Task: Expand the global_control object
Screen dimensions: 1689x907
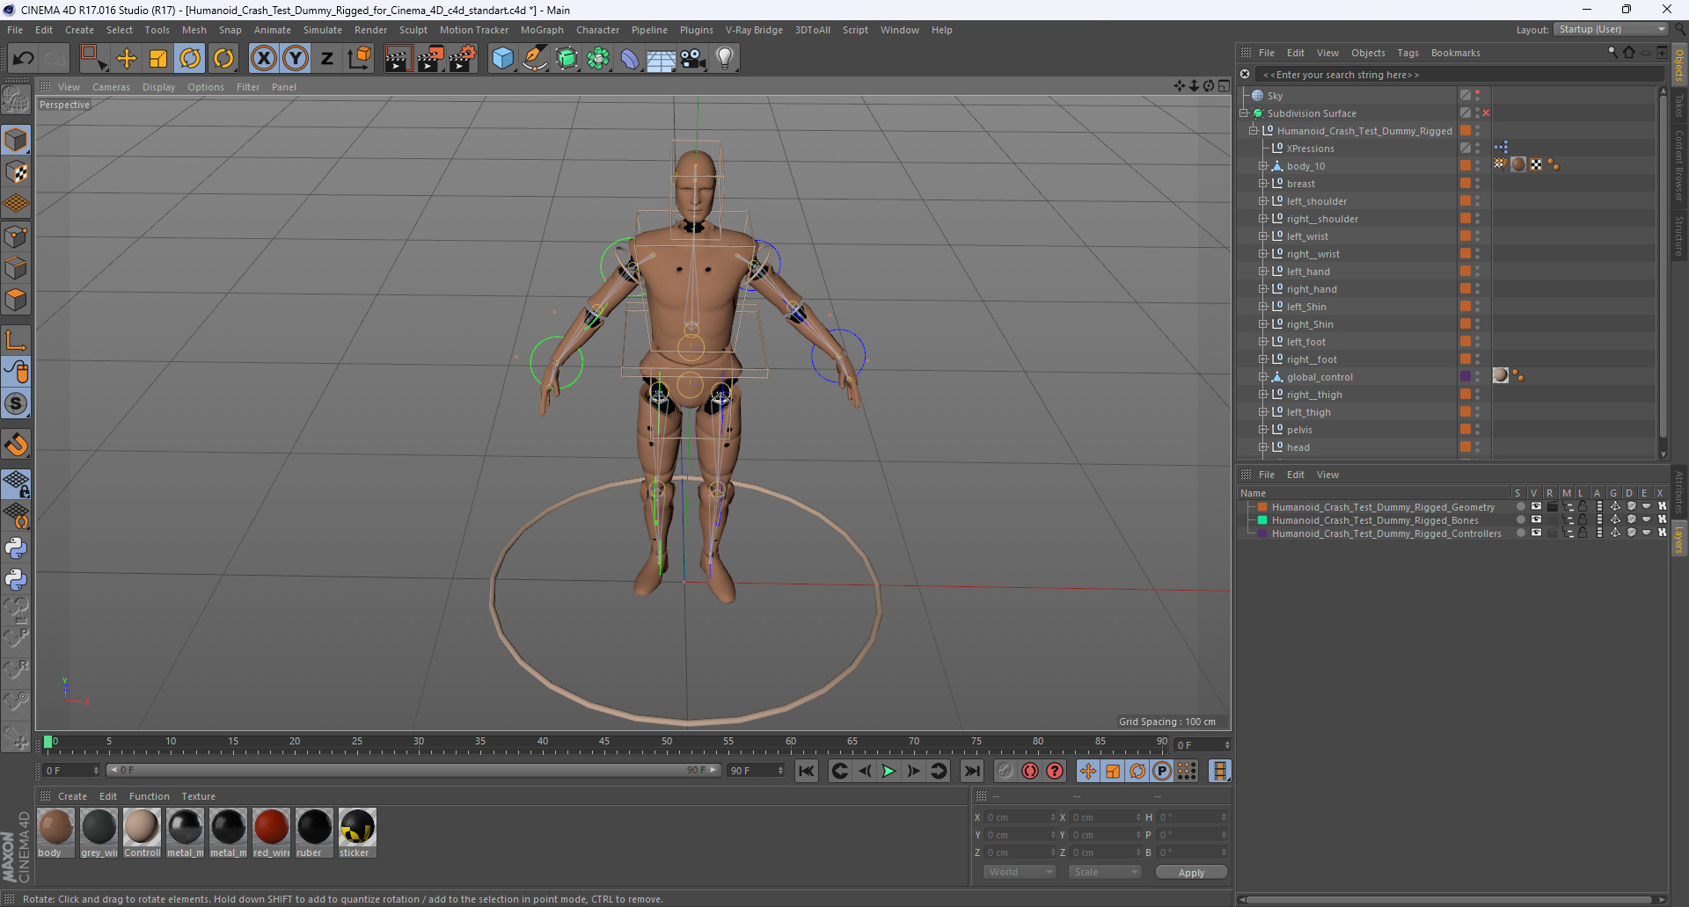Action: [1262, 377]
